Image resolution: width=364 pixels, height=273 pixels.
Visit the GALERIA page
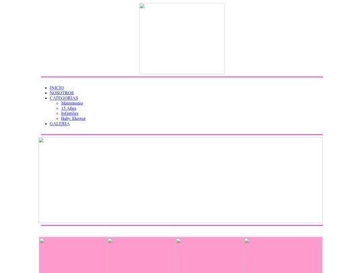(60, 124)
